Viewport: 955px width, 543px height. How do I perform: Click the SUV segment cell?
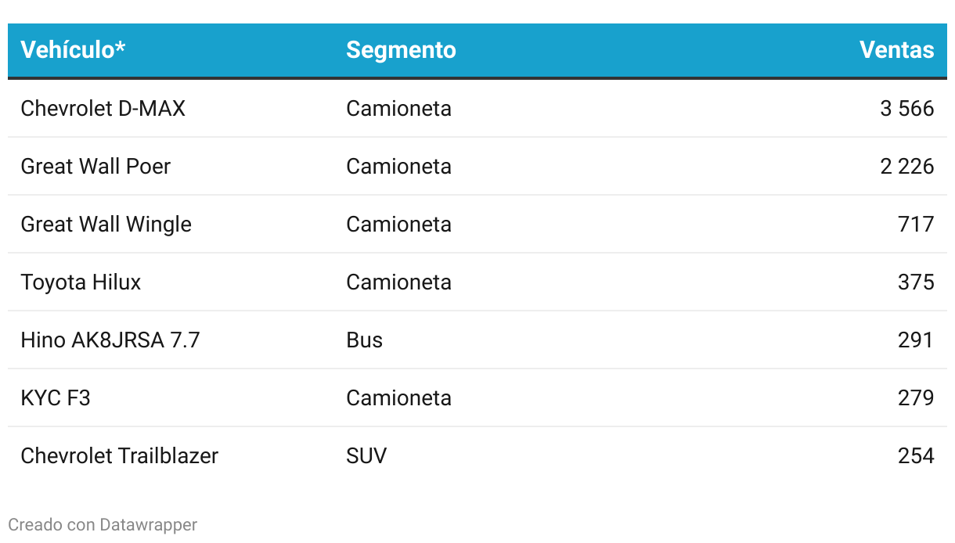(x=366, y=455)
